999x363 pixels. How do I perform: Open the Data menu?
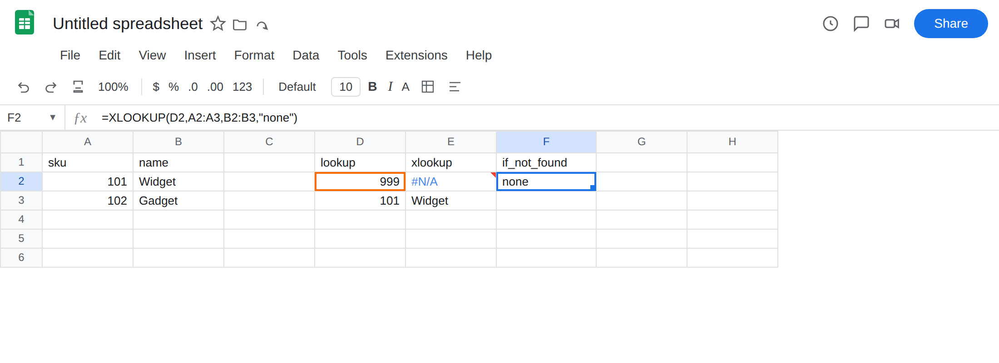click(306, 55)
